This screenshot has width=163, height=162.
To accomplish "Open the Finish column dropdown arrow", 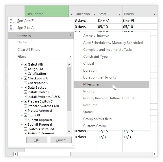I will point(155,14).
